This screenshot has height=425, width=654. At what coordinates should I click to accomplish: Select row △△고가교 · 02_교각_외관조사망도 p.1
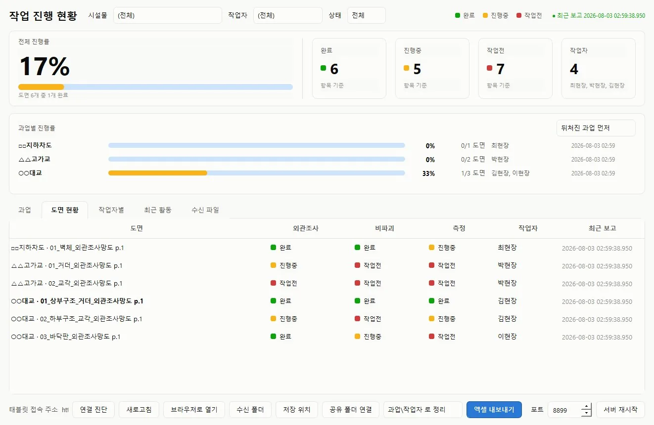327,283
